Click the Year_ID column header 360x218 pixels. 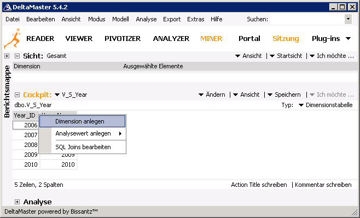26,115
